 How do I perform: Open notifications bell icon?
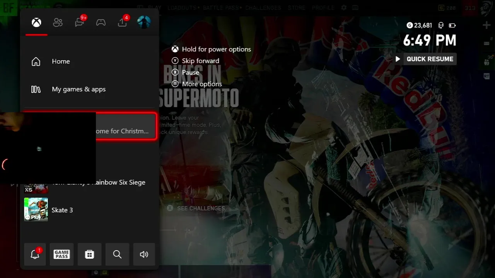35,254
